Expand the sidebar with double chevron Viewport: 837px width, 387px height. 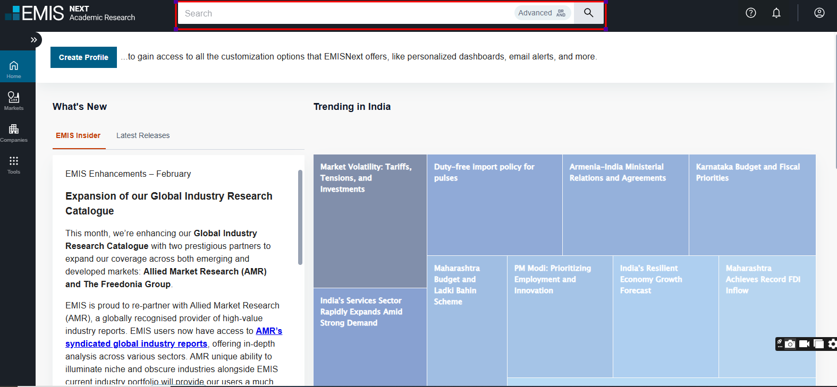click(33, 40)
